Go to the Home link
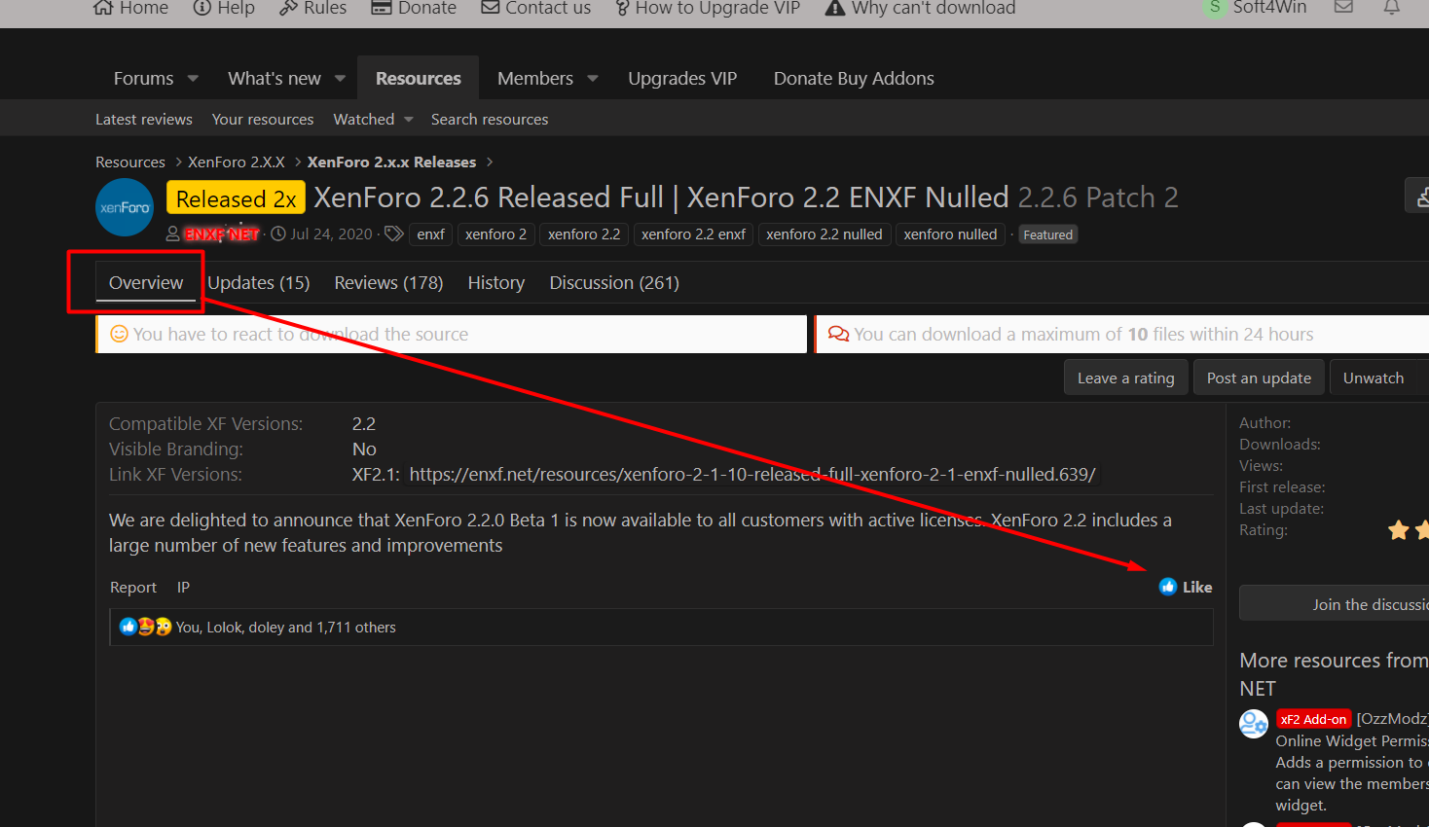The width and height of the screenshot is (1429, 827). pyautogui.click(x=131, y=8)
